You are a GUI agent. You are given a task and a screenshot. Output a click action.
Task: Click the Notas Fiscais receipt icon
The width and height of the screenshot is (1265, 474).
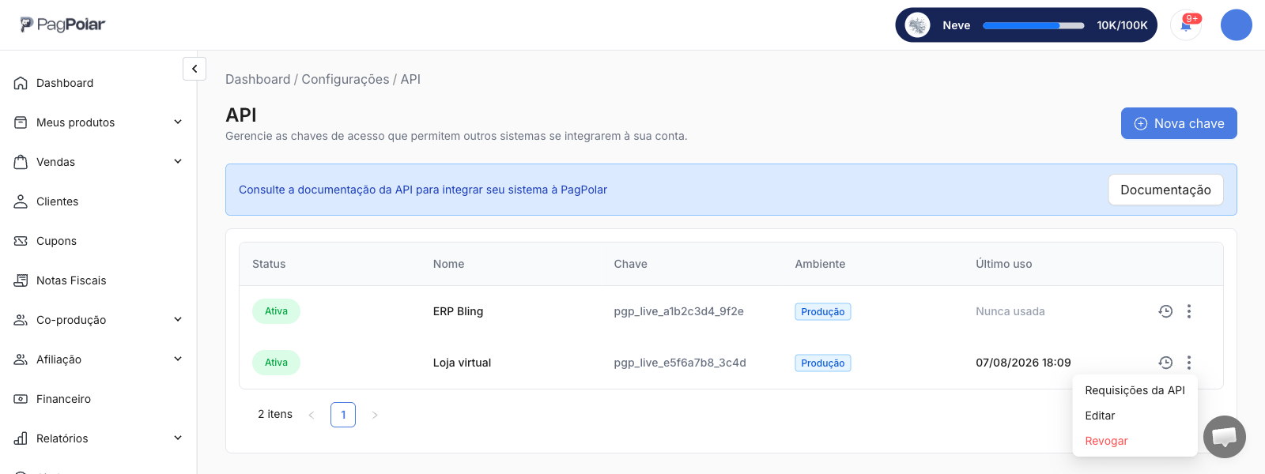point(21,280)
